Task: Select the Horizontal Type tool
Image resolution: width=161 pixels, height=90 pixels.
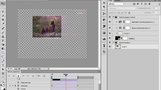Action: (x=3, y=65)
